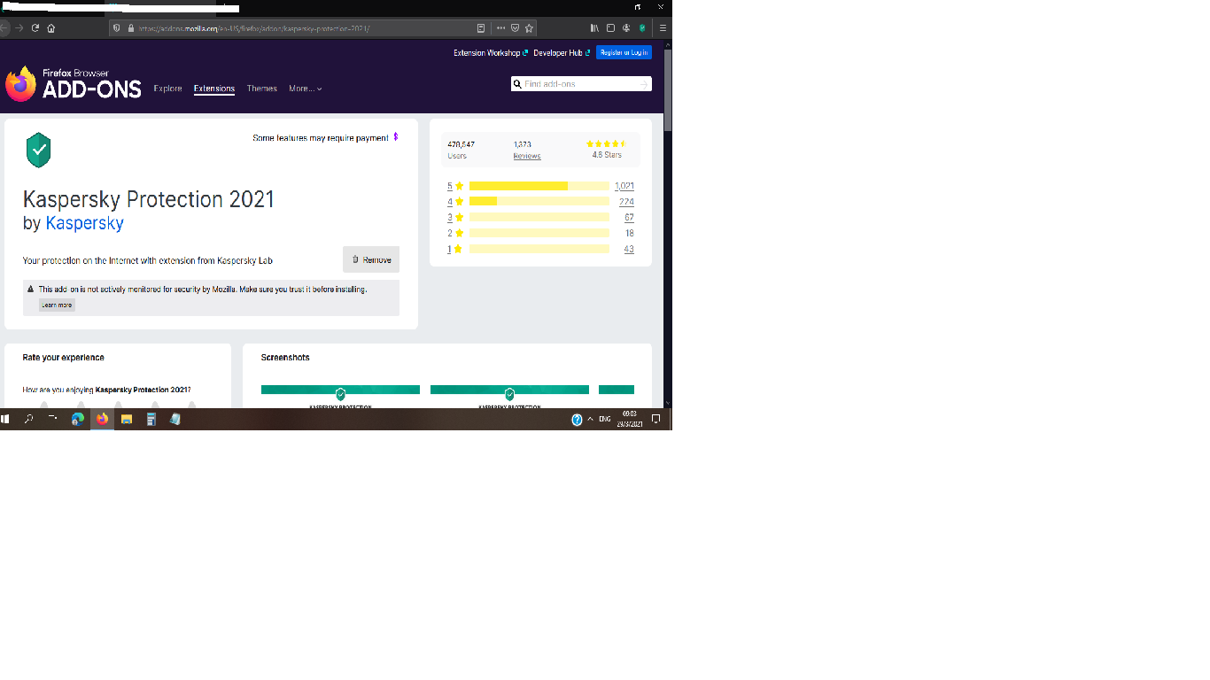1210x680 pixels.
Task: Open the Firefox hamburger menu
Action: coord(663,28)
